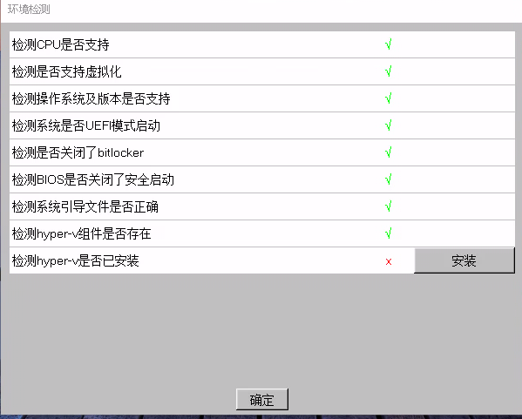Viewport: 522px width, 419px height.
Task: Click the check mark for UEFI模式启动
Action: coord(388,125)
